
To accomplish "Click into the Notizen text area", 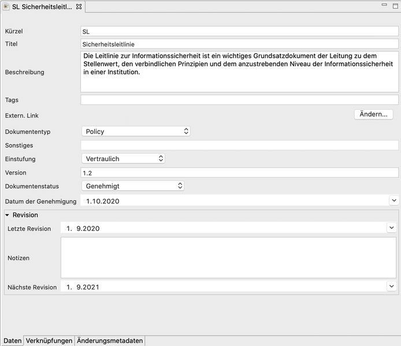I will [x=228, y=258].
